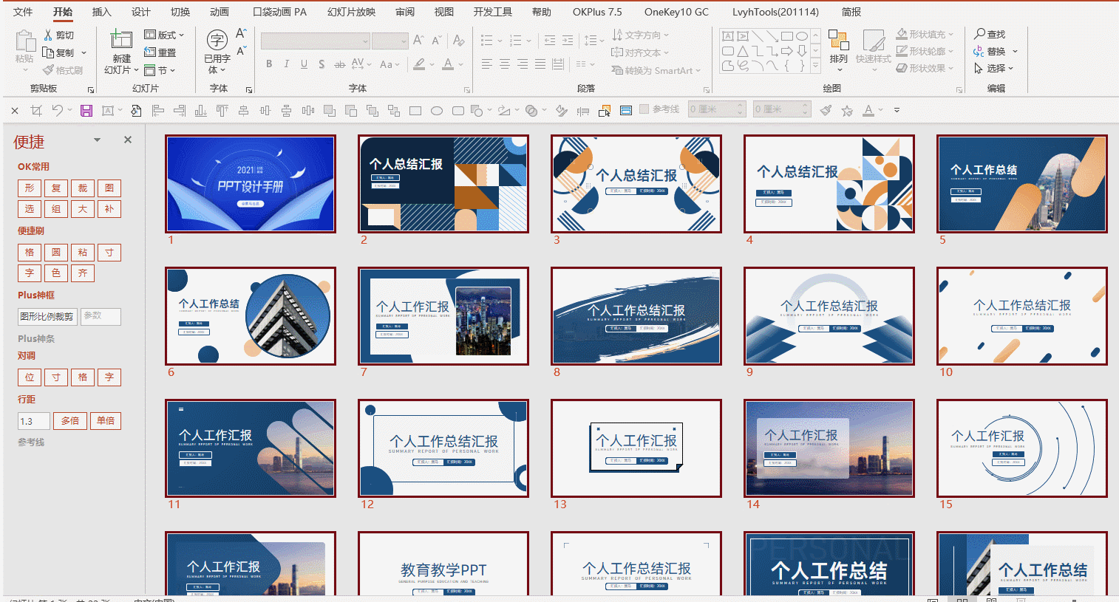This screenshot has height=602, width=1119.
Task: Select the right arrow shape in gallery
Action: point(787,51)
